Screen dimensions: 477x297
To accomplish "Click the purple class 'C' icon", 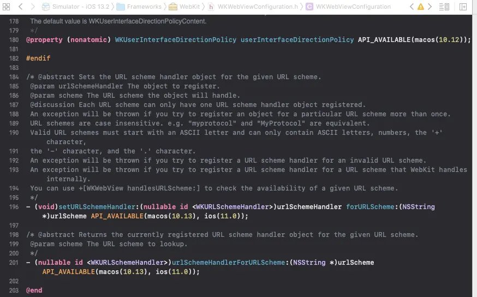I will click(x=309, y=7).
